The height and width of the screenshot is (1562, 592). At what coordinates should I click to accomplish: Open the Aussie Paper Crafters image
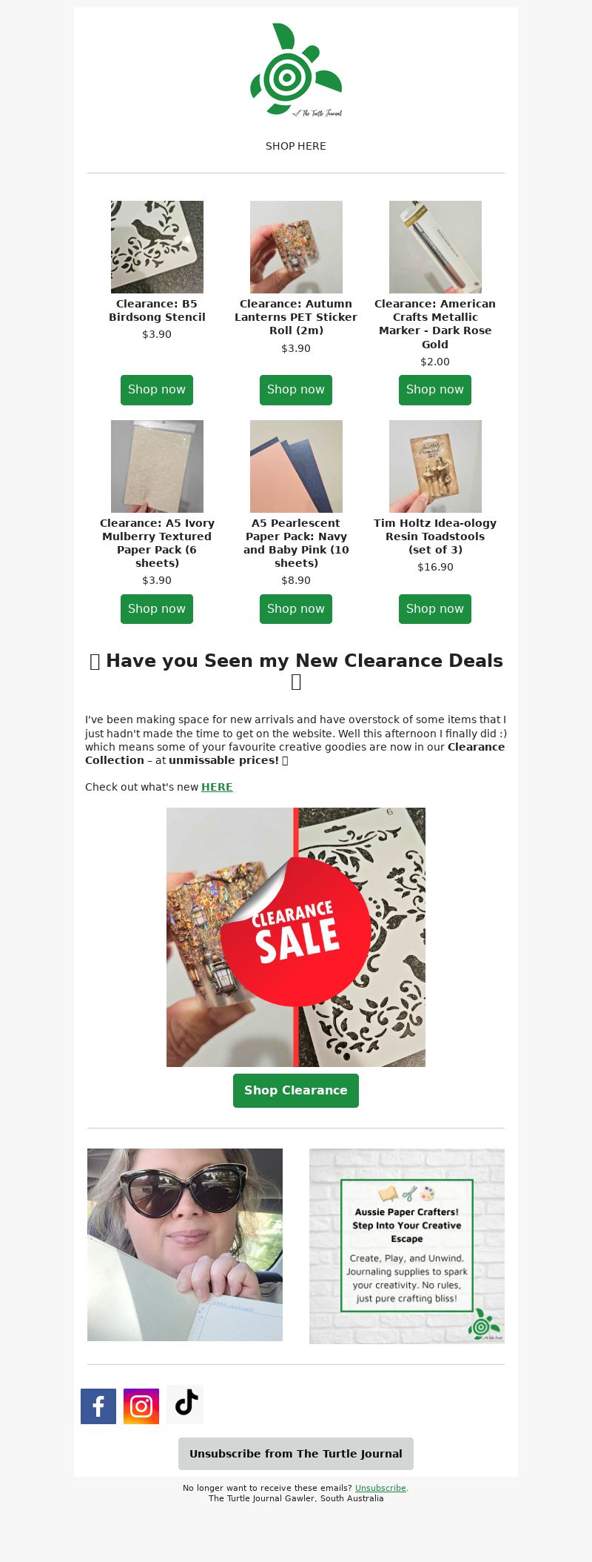(407, 1246)
